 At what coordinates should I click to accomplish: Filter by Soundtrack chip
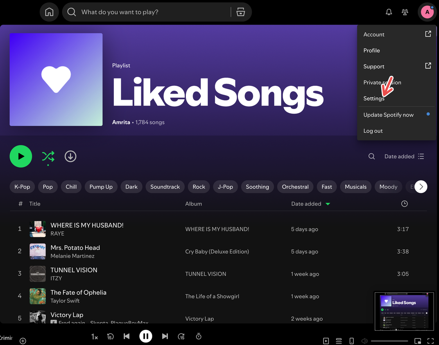click(165, 187)
